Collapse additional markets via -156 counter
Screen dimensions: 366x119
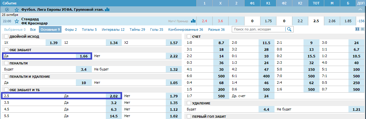(x=361, y=21)
